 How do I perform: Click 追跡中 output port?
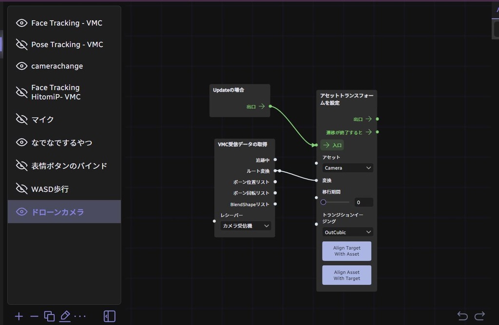(275, 160)
